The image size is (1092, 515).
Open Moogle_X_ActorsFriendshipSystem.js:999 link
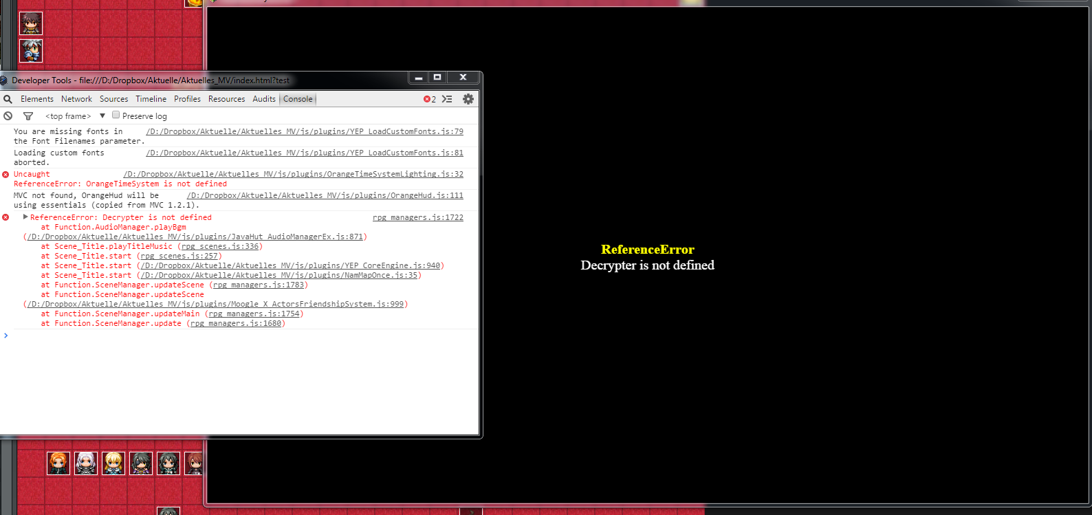click(x=215, y=304)
